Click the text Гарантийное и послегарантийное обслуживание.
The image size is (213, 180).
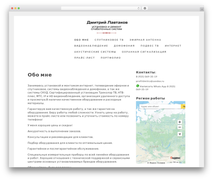(63, 149)
